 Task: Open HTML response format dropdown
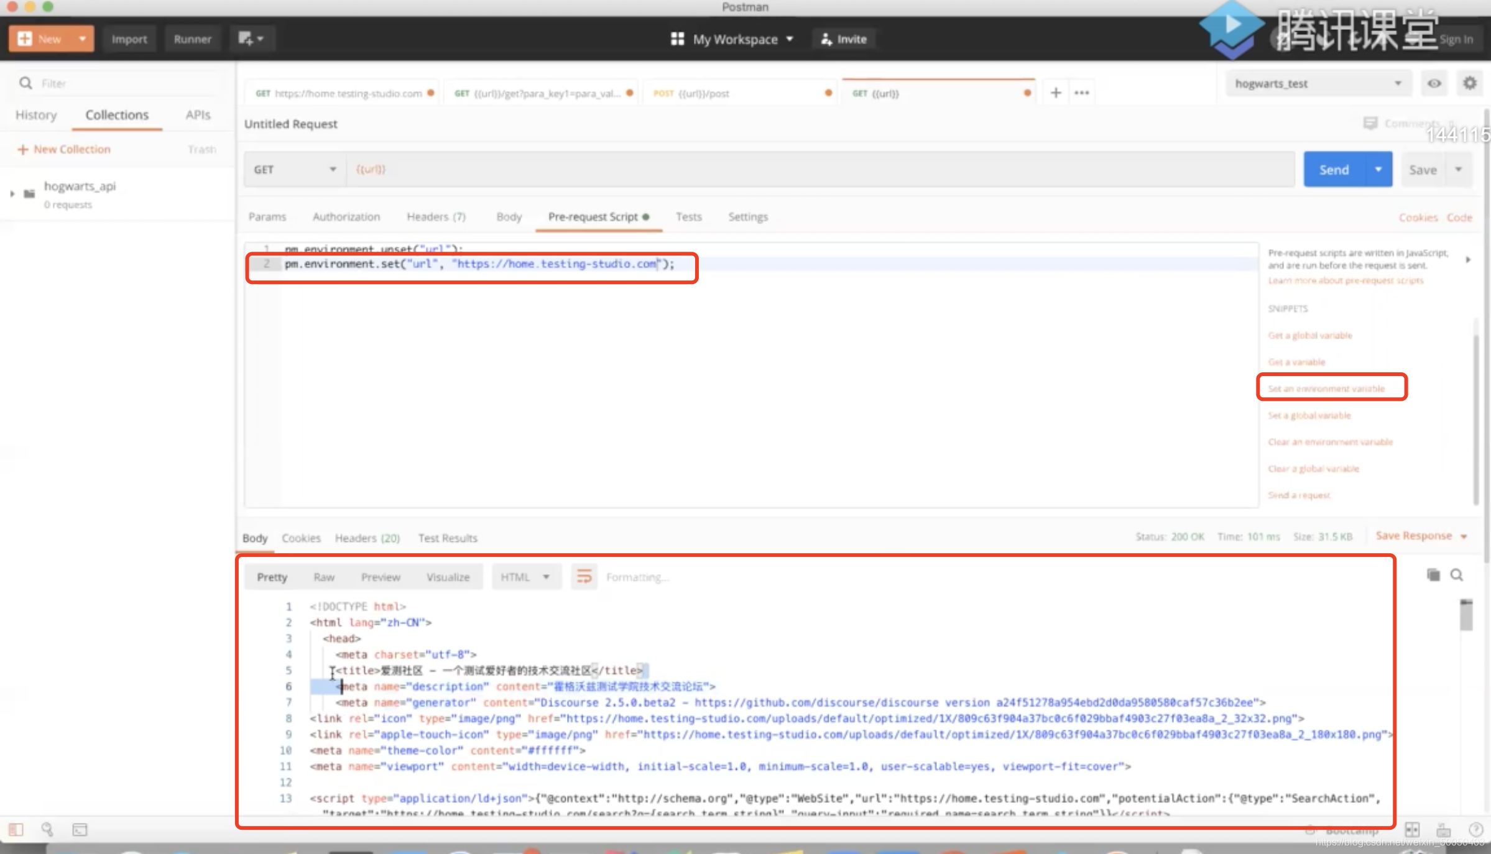coord(525,577)
